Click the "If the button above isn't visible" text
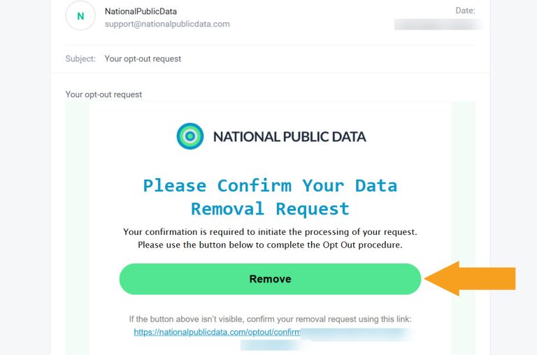The width and height of the screenshot is (537, 355). coord(270,319)
